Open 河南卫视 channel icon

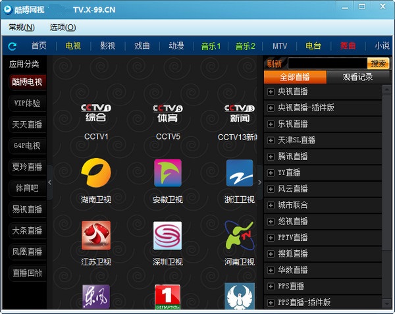[239, 235]
